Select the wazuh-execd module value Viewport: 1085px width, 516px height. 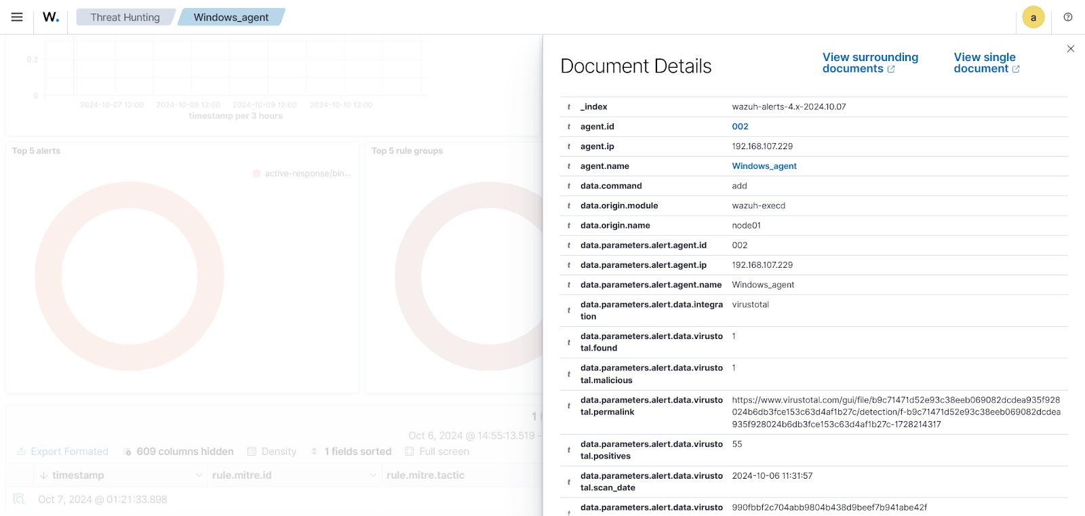pos(758,206)
